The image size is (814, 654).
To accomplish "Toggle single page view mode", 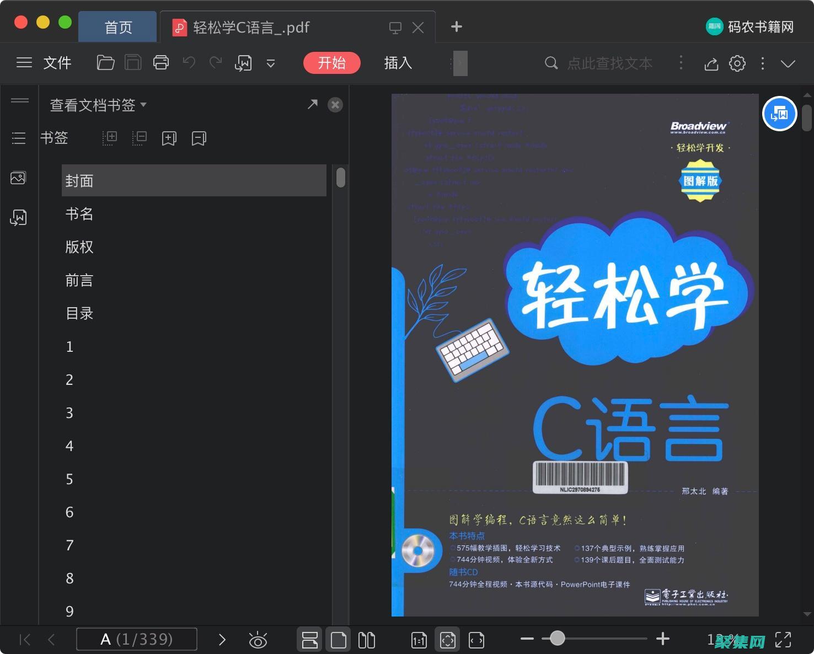I will 338,639.
